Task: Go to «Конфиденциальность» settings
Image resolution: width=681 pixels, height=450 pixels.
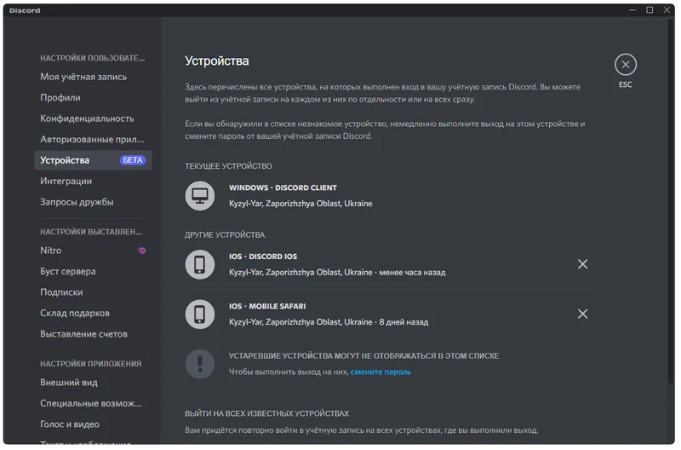Action: (x=87, y=118)
